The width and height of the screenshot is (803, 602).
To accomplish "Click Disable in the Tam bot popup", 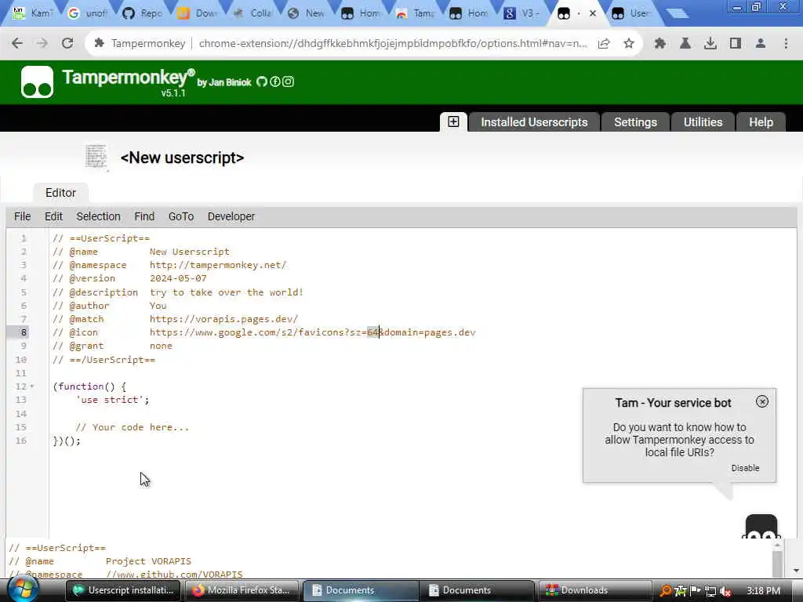I will tap(745, 468).
